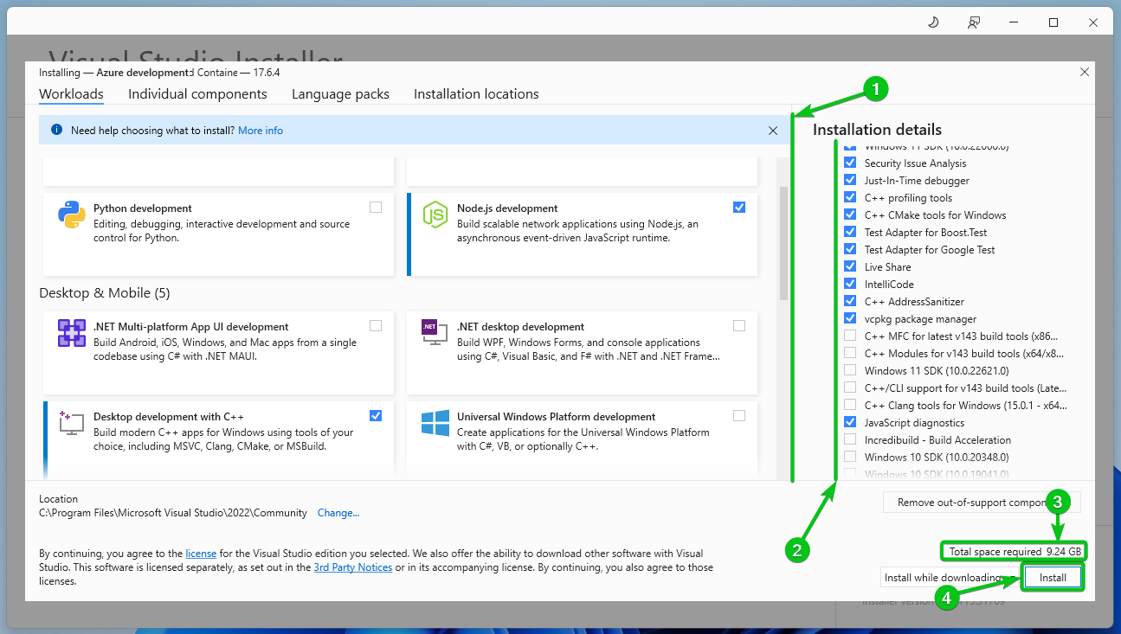
Task: Check .NET Multi-platform App UI development
Action: coord(375,325)
